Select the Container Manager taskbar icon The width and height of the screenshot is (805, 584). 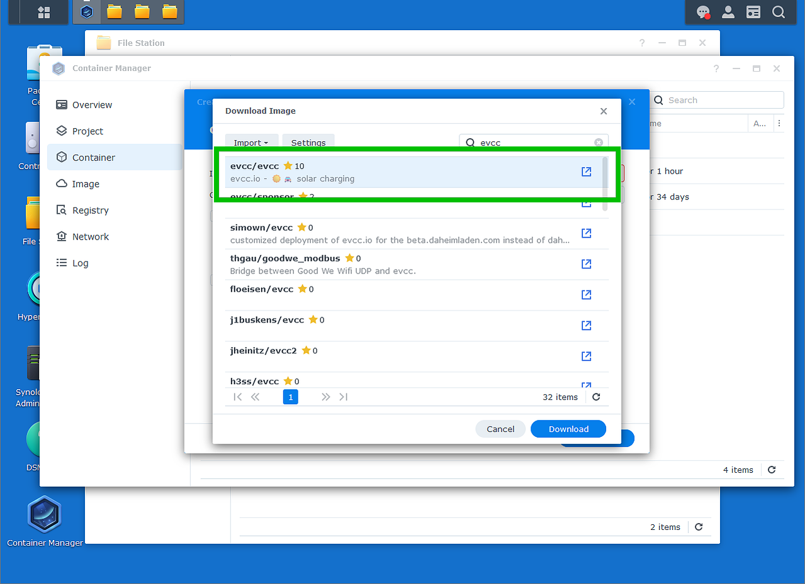[87, 12]
